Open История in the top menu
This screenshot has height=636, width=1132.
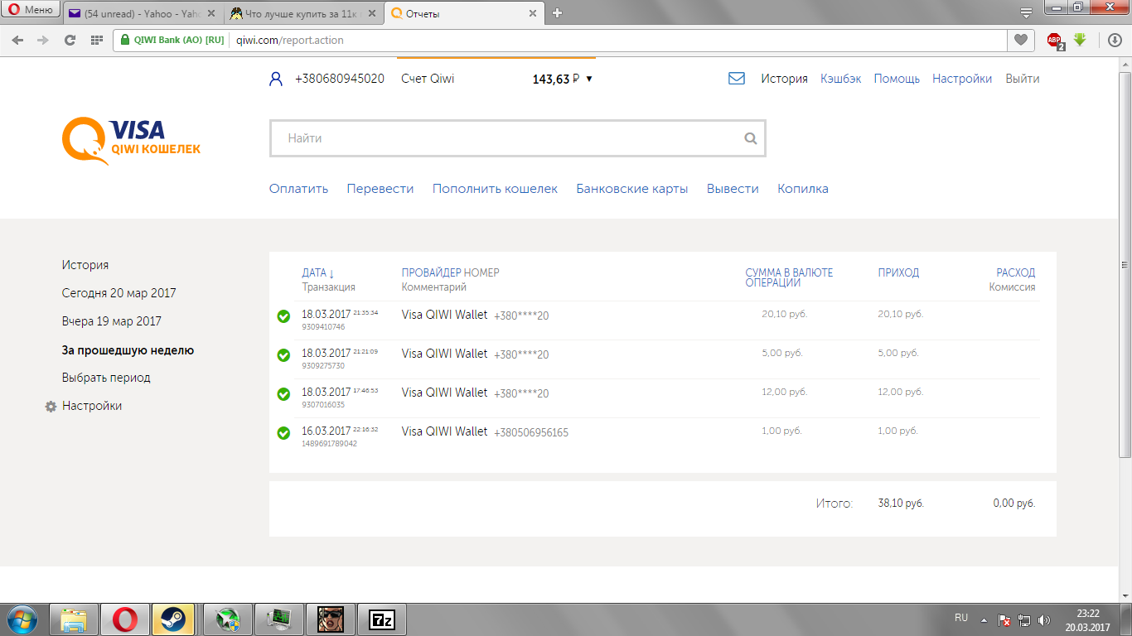click(x=785, y=79)
